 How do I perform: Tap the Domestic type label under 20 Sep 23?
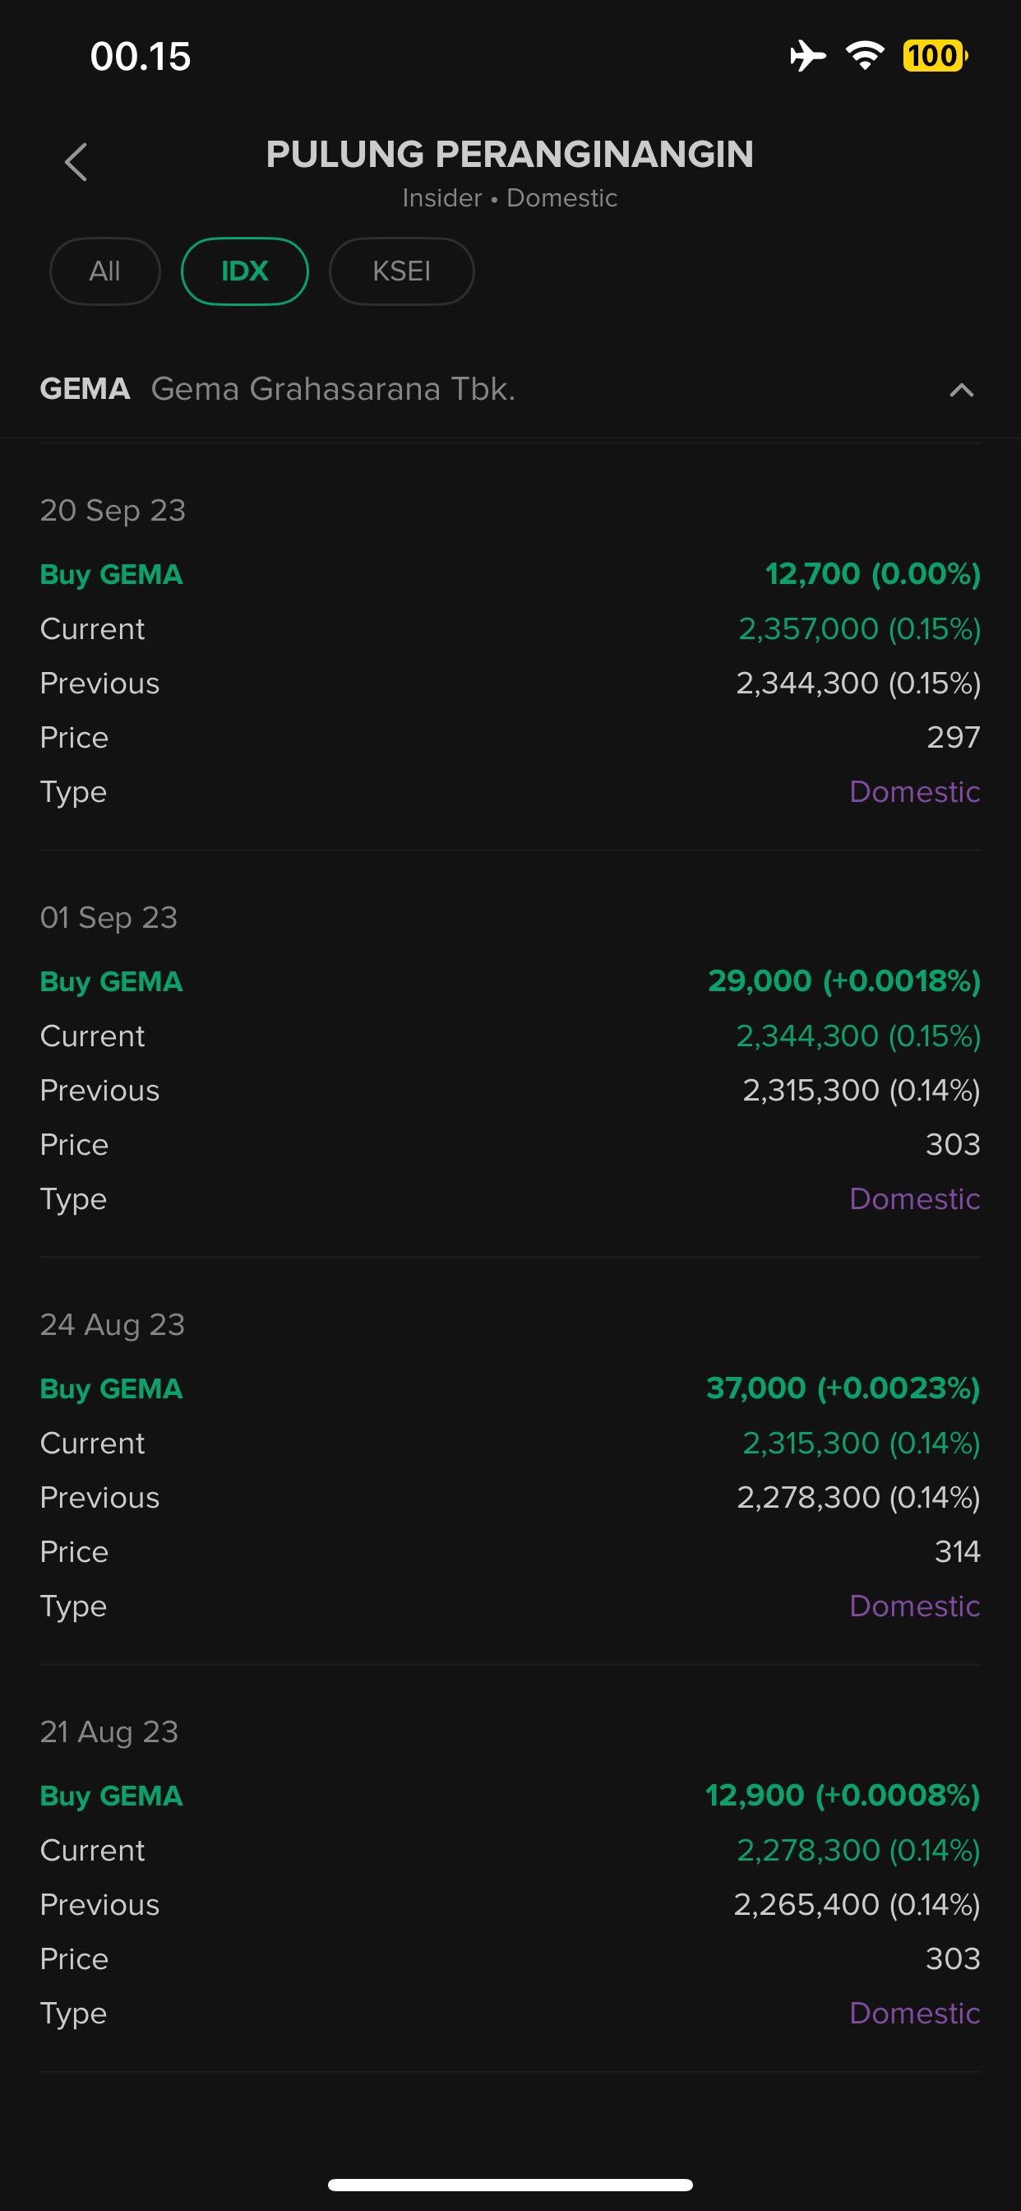914,791
